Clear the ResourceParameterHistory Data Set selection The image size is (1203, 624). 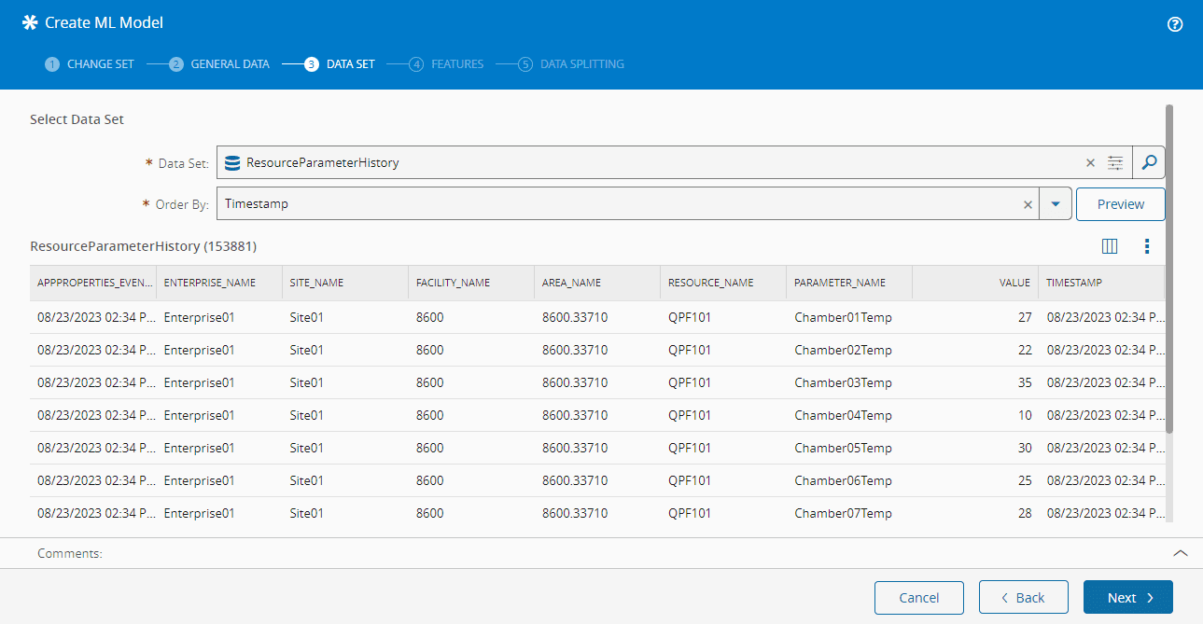tap(1090, 162)
